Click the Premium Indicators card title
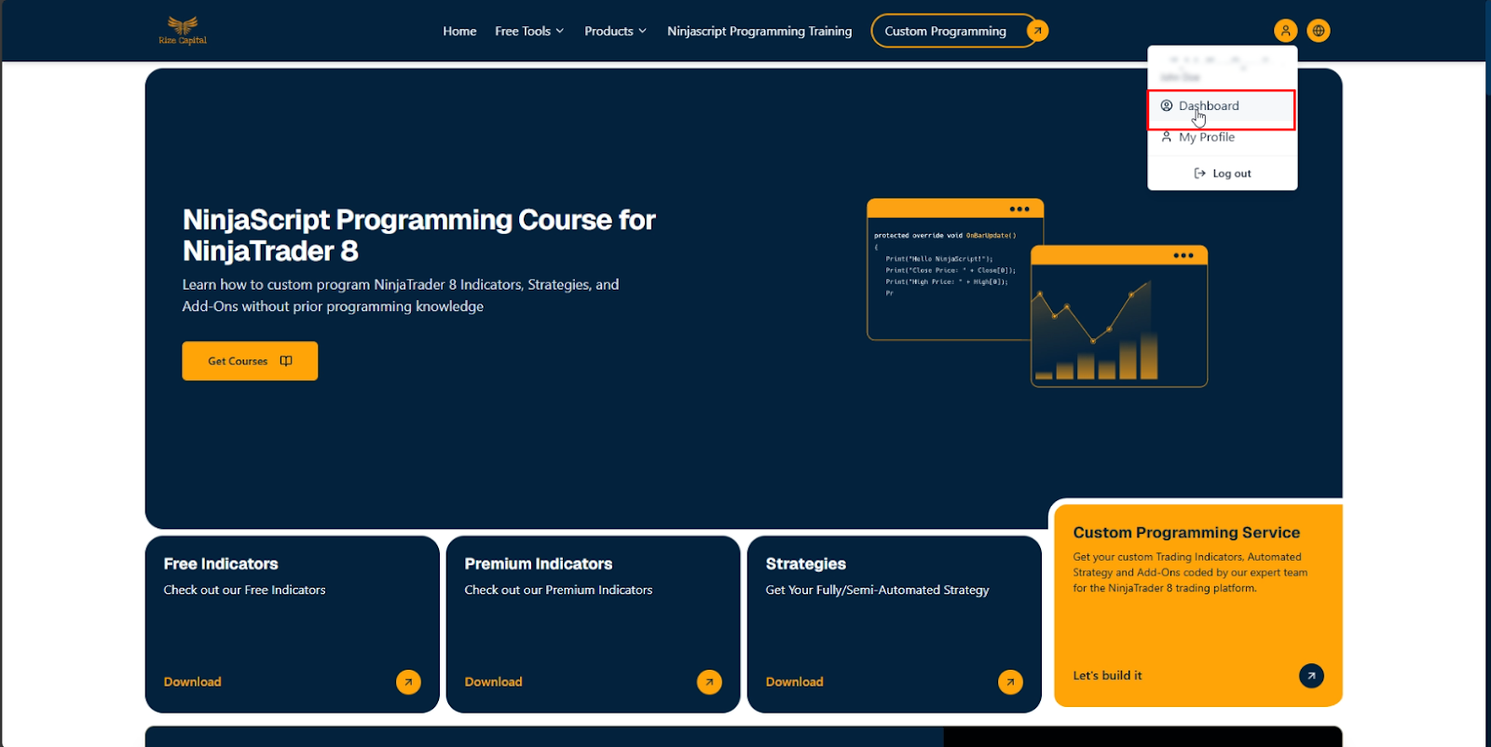The height and width of the screenshot is (747, 1491). tap(539, 564)
